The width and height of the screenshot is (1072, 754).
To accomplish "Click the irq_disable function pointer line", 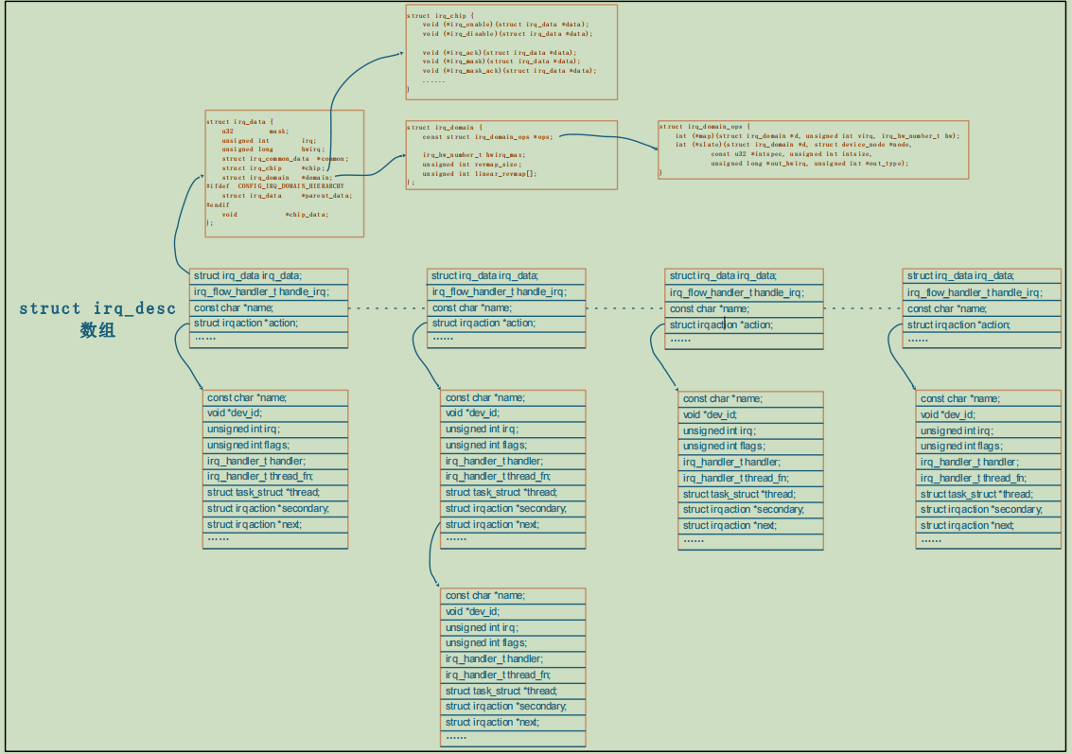I will coord(507,33).
